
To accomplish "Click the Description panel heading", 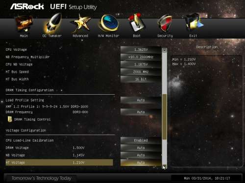I will tap(207, 47).
